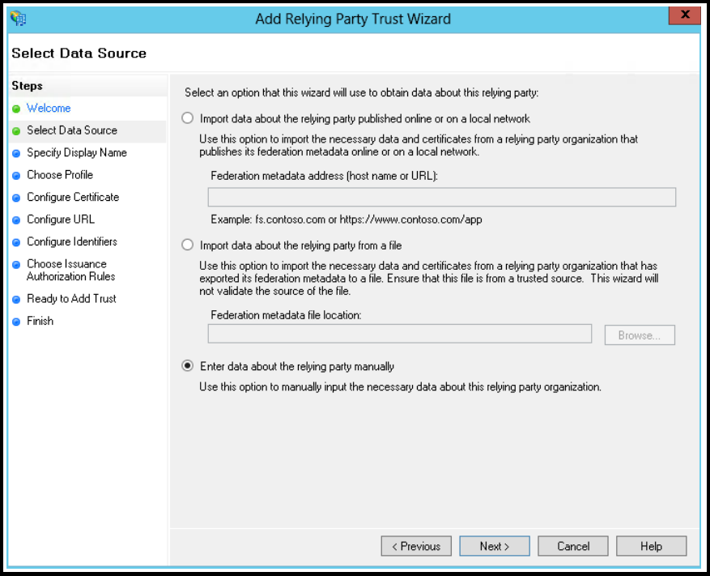
Task: Cancel the wizard
Action: [573, 546]
